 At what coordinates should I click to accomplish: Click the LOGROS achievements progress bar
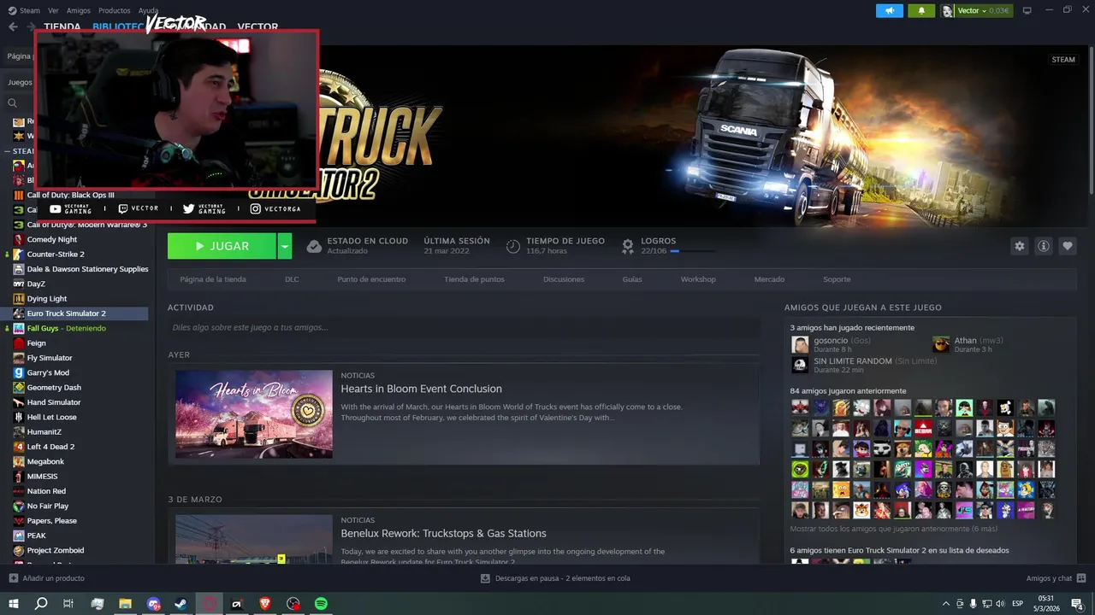[693, 251]
